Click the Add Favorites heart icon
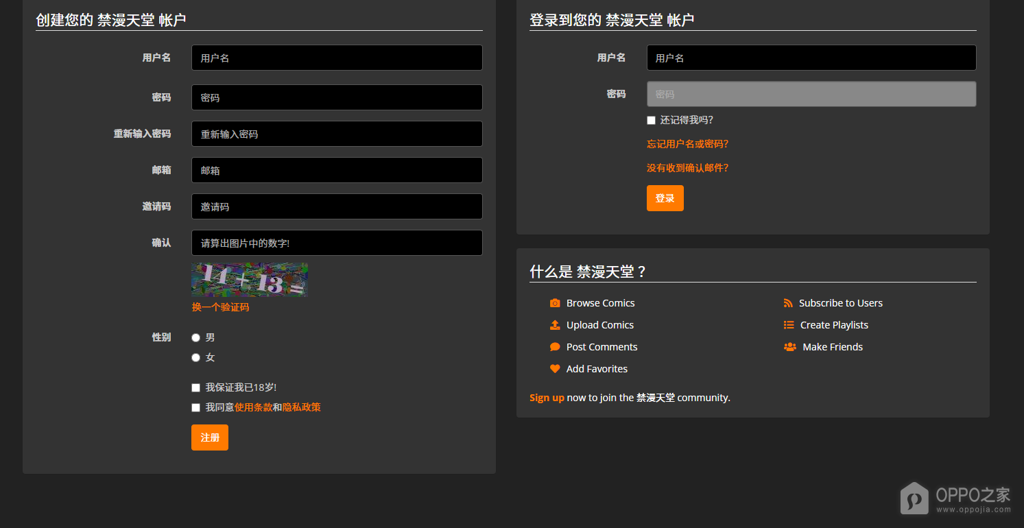The height and width of the screenshot is (528, 1024). coord(555,369)
